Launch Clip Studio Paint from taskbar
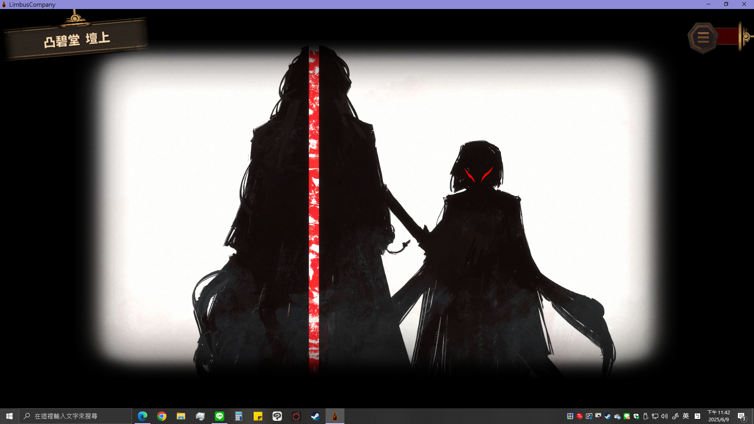This screenshot has width=754, height=424. [277, 416]
